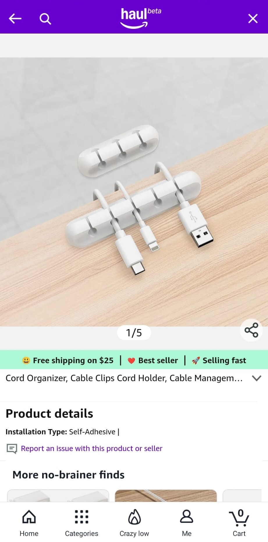Viewport: 268px width, 542px height.
Task: Share this product via share icon
Action: coord(251,330)
